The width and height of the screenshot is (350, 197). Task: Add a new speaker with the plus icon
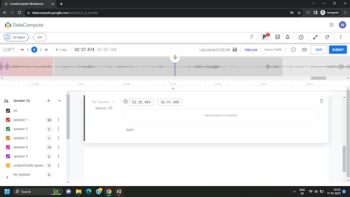tap(48, 101)
